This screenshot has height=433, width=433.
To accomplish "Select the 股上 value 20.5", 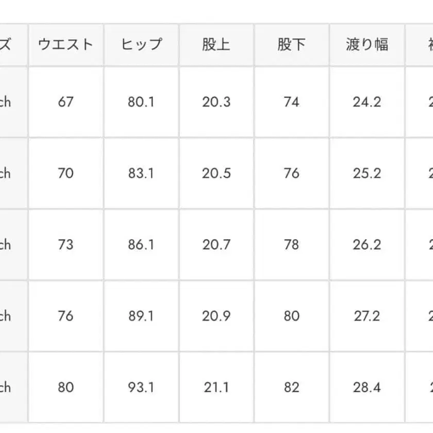I will pyautogui.click(x=216, y=173).
